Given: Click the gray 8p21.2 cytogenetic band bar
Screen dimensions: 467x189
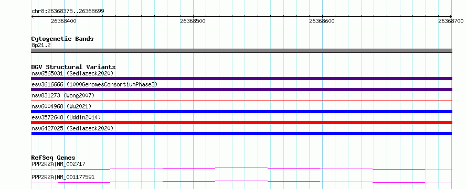Looking at the screenshot, I should point(241,51).
